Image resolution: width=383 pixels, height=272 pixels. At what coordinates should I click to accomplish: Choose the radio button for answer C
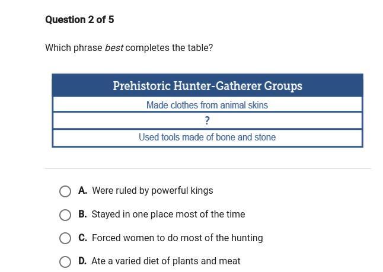click(65, 238)
